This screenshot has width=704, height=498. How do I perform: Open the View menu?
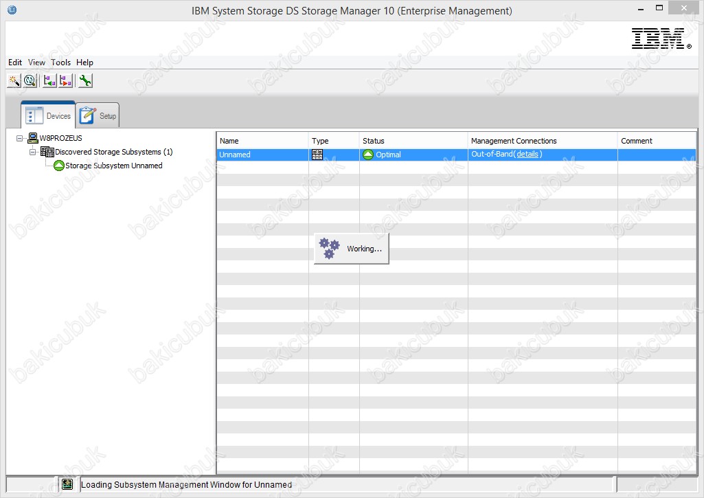[36, 63]
